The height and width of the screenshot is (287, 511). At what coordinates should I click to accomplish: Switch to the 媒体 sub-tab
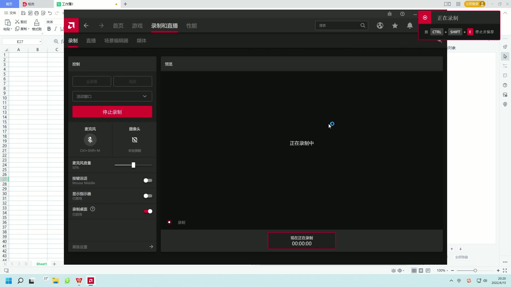tap(142, 41)
